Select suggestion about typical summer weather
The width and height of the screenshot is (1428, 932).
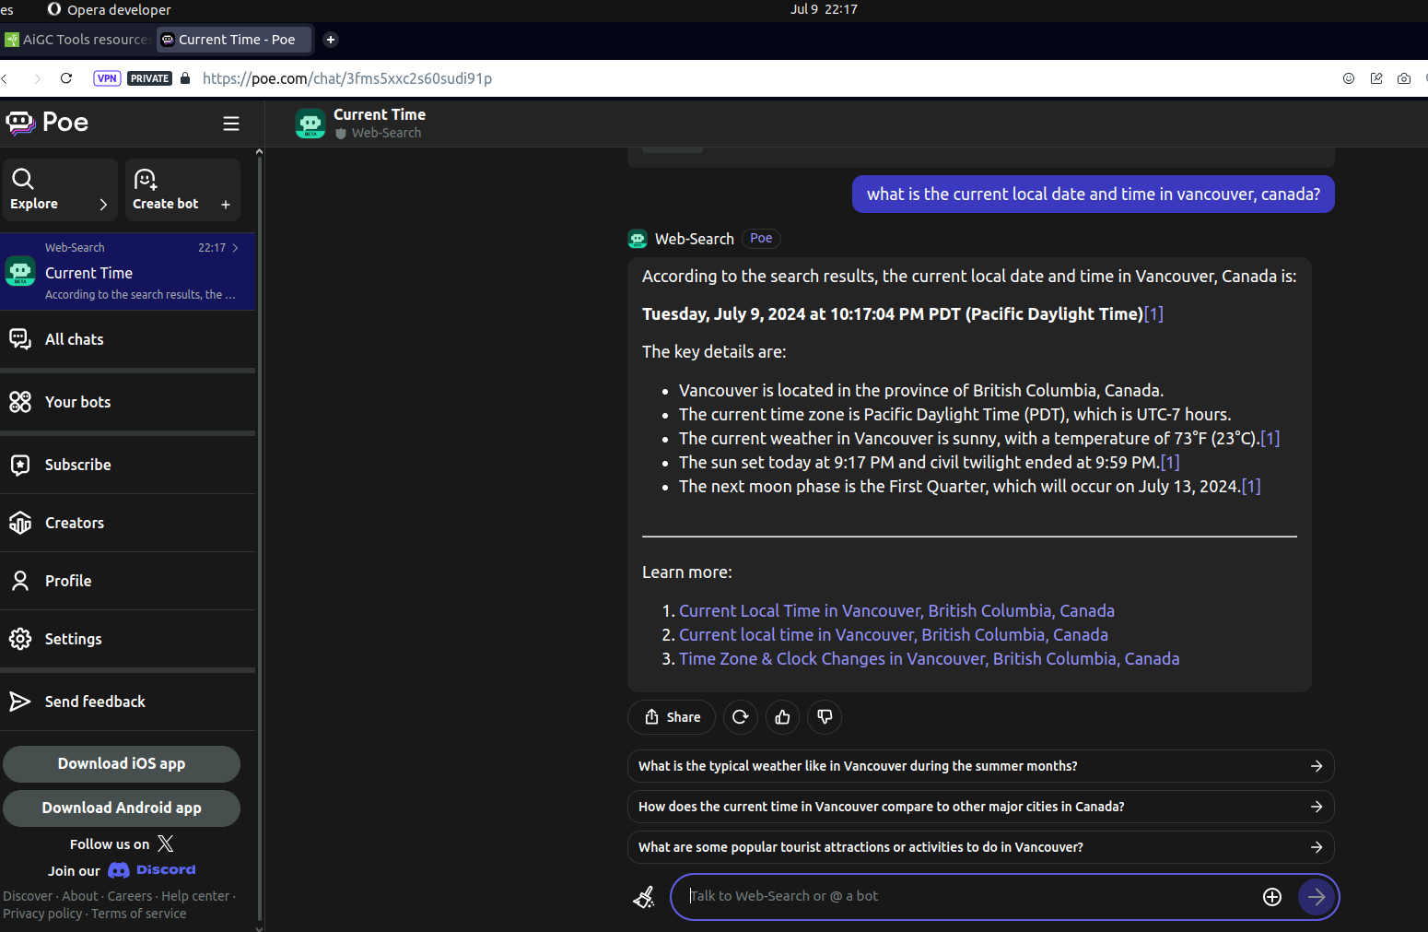coord(981,766)
